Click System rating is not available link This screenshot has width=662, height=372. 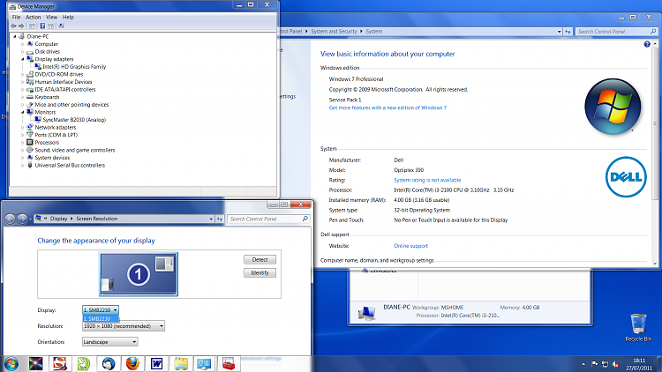coord(427,180)
